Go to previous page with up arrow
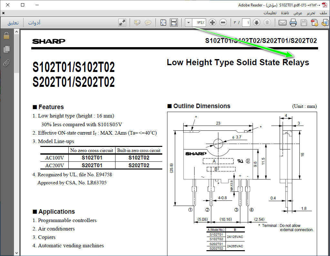This screenshot has height=256, width=330. (x=267, y=23)
